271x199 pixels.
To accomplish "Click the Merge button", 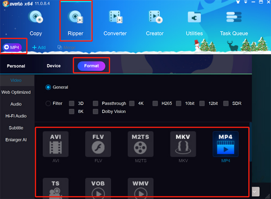I will (x=66, y=47).
